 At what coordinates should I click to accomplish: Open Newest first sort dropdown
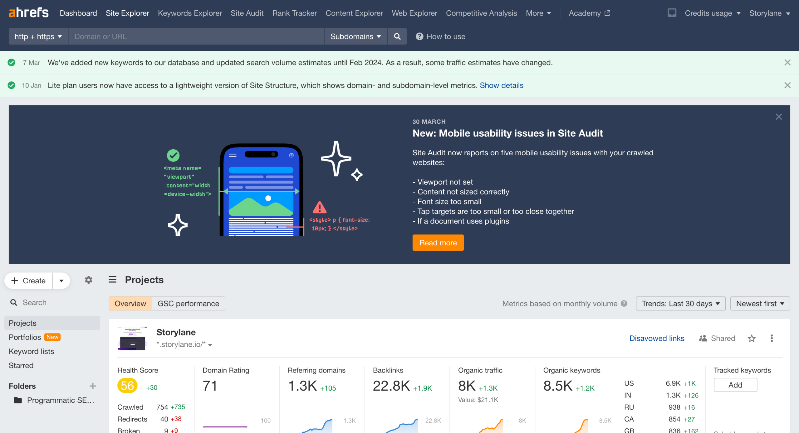(760, 304)
